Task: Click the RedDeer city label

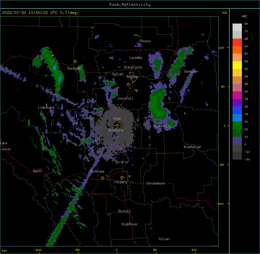Action: [x=133, y=77]
